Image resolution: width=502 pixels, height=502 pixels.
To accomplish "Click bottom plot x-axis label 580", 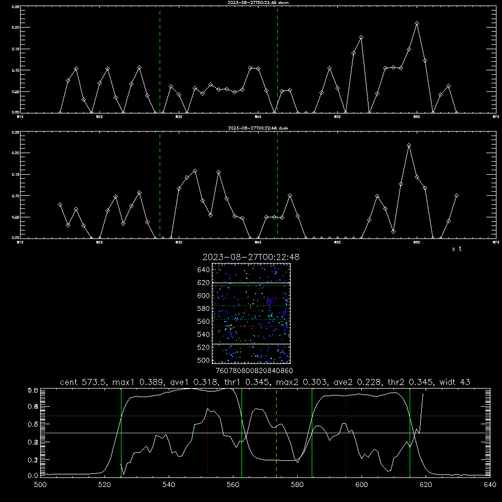I will click(297, 485).
